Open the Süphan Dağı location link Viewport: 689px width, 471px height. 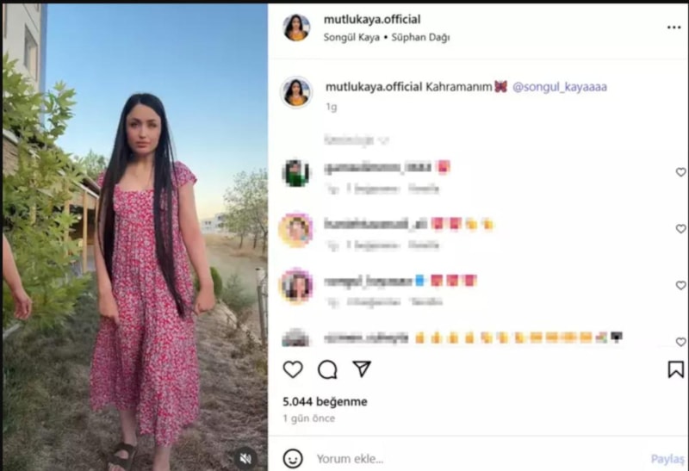(420, 37)
